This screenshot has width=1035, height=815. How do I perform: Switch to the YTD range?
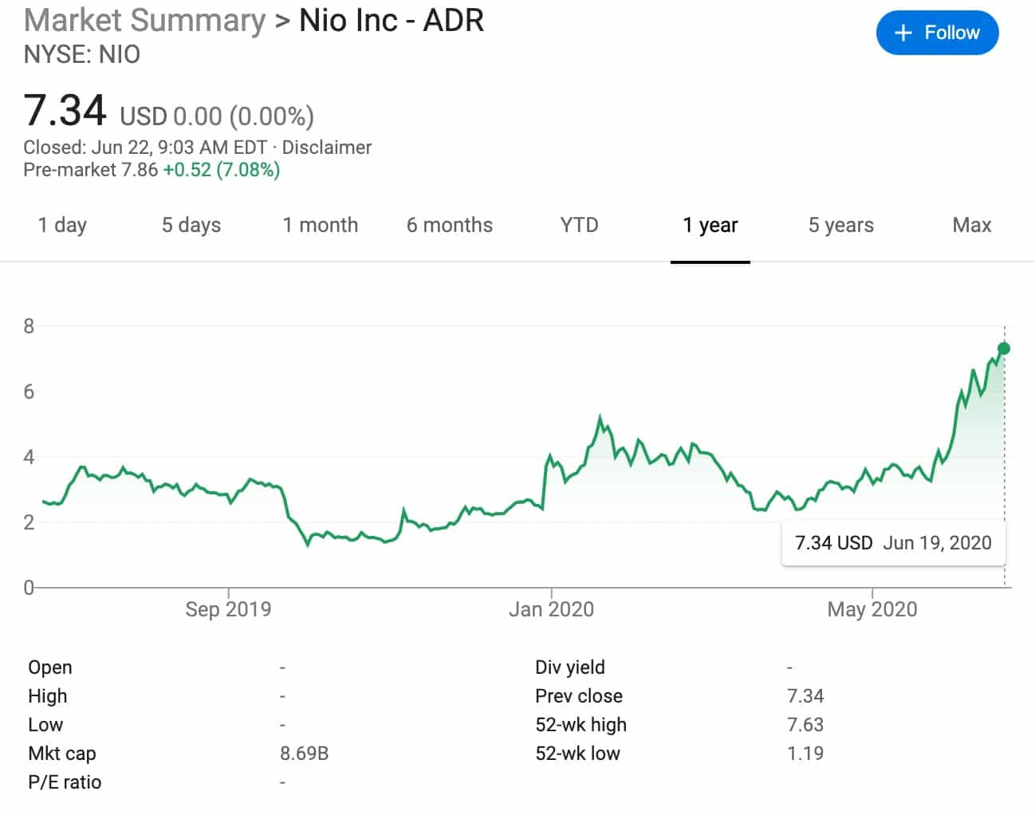pos(579,226)
